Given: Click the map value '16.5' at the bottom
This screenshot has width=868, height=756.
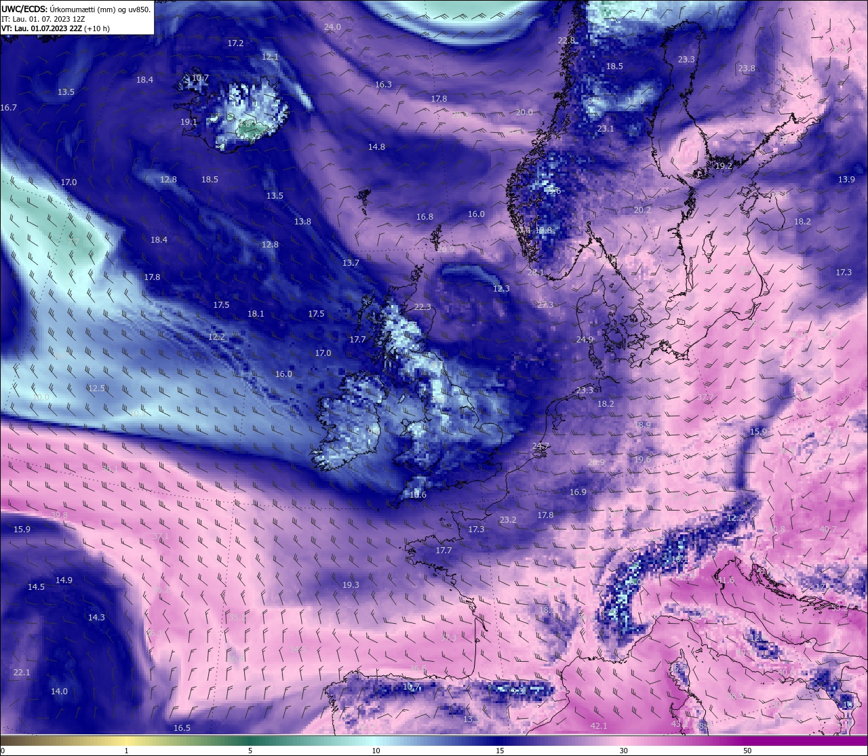Looking at the screenshot, I should (x=182, y=728).
